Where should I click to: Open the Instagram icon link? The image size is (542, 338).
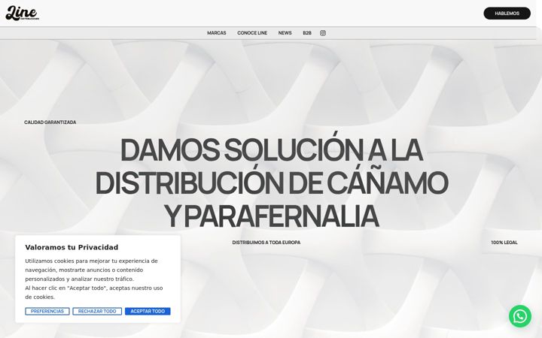[x=322, y=33]
